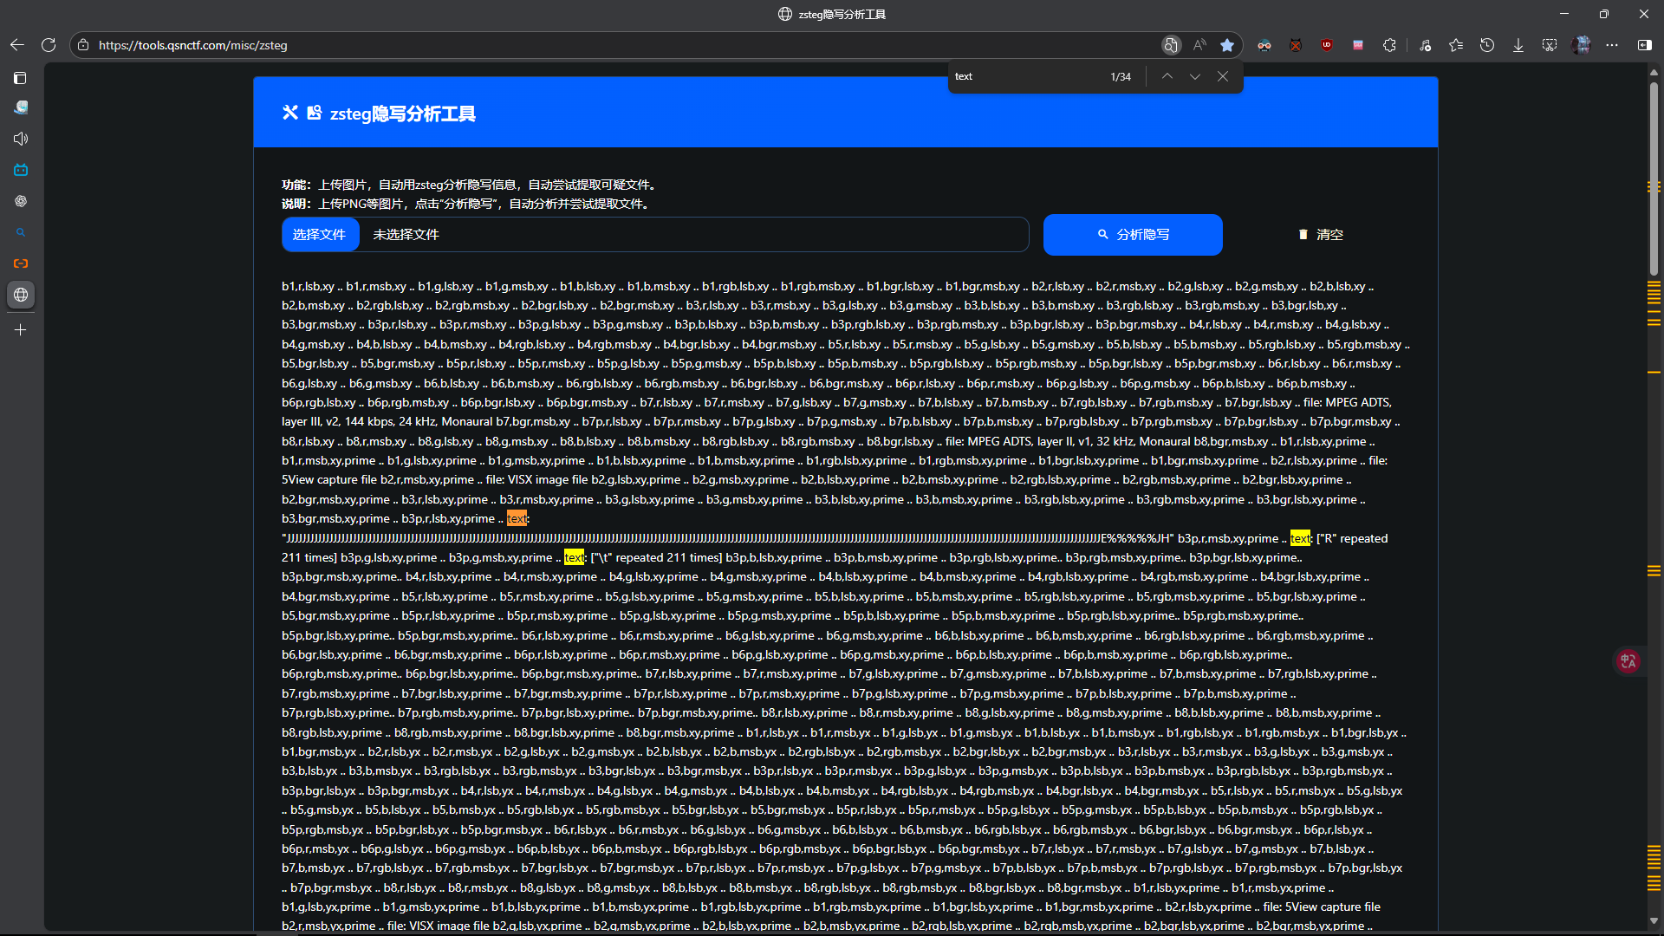Toggle the sidebar panel icon at far right

(1644, 45)
